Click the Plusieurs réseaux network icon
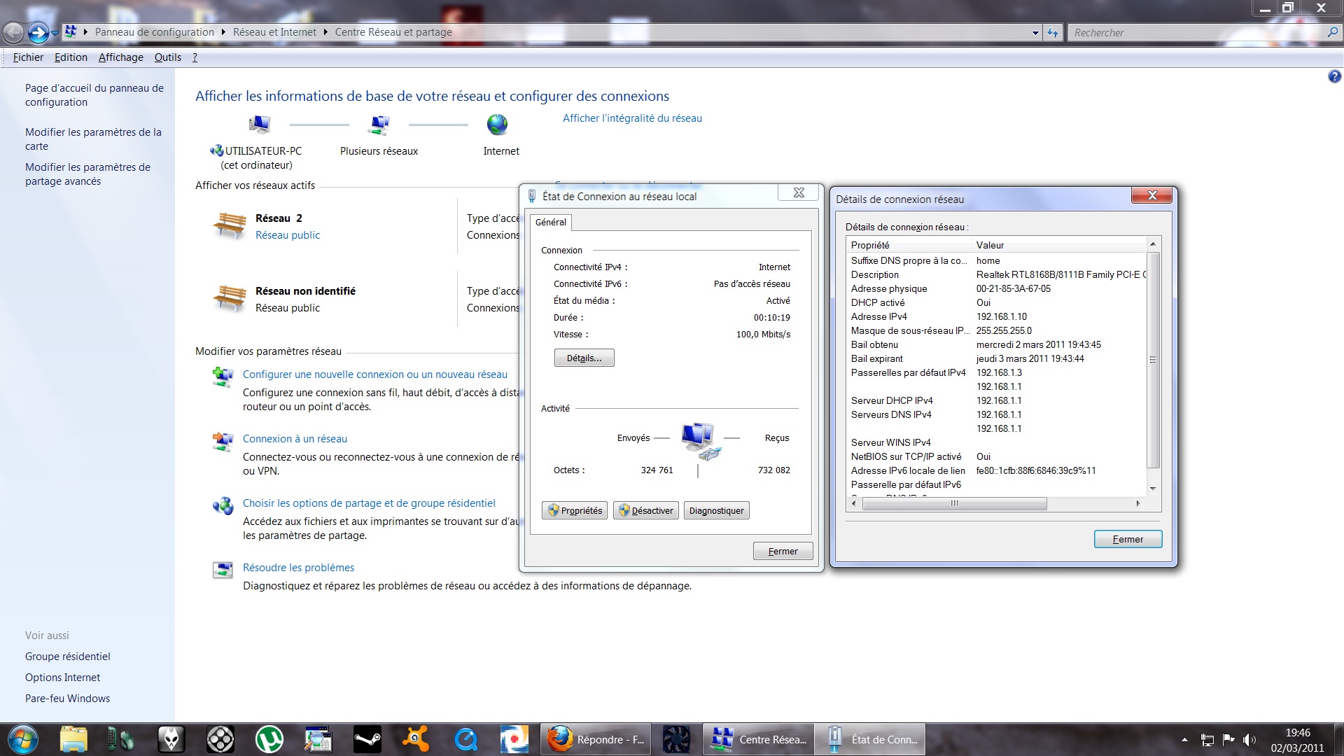 pyautogui.click(x=379, y=125)
